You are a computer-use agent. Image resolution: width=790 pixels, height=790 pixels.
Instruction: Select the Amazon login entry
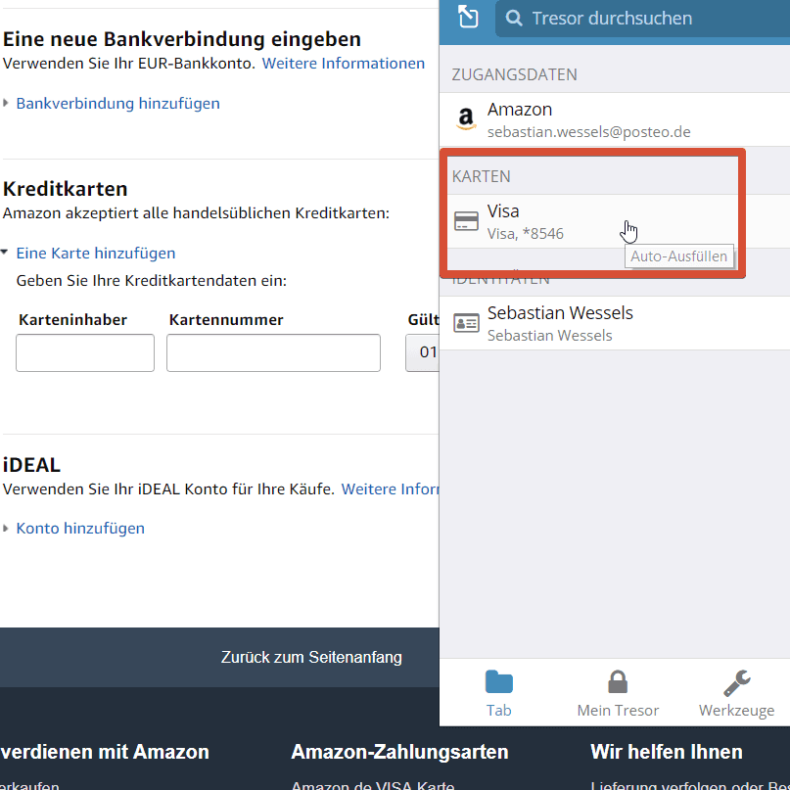click(x=615, y=119)
